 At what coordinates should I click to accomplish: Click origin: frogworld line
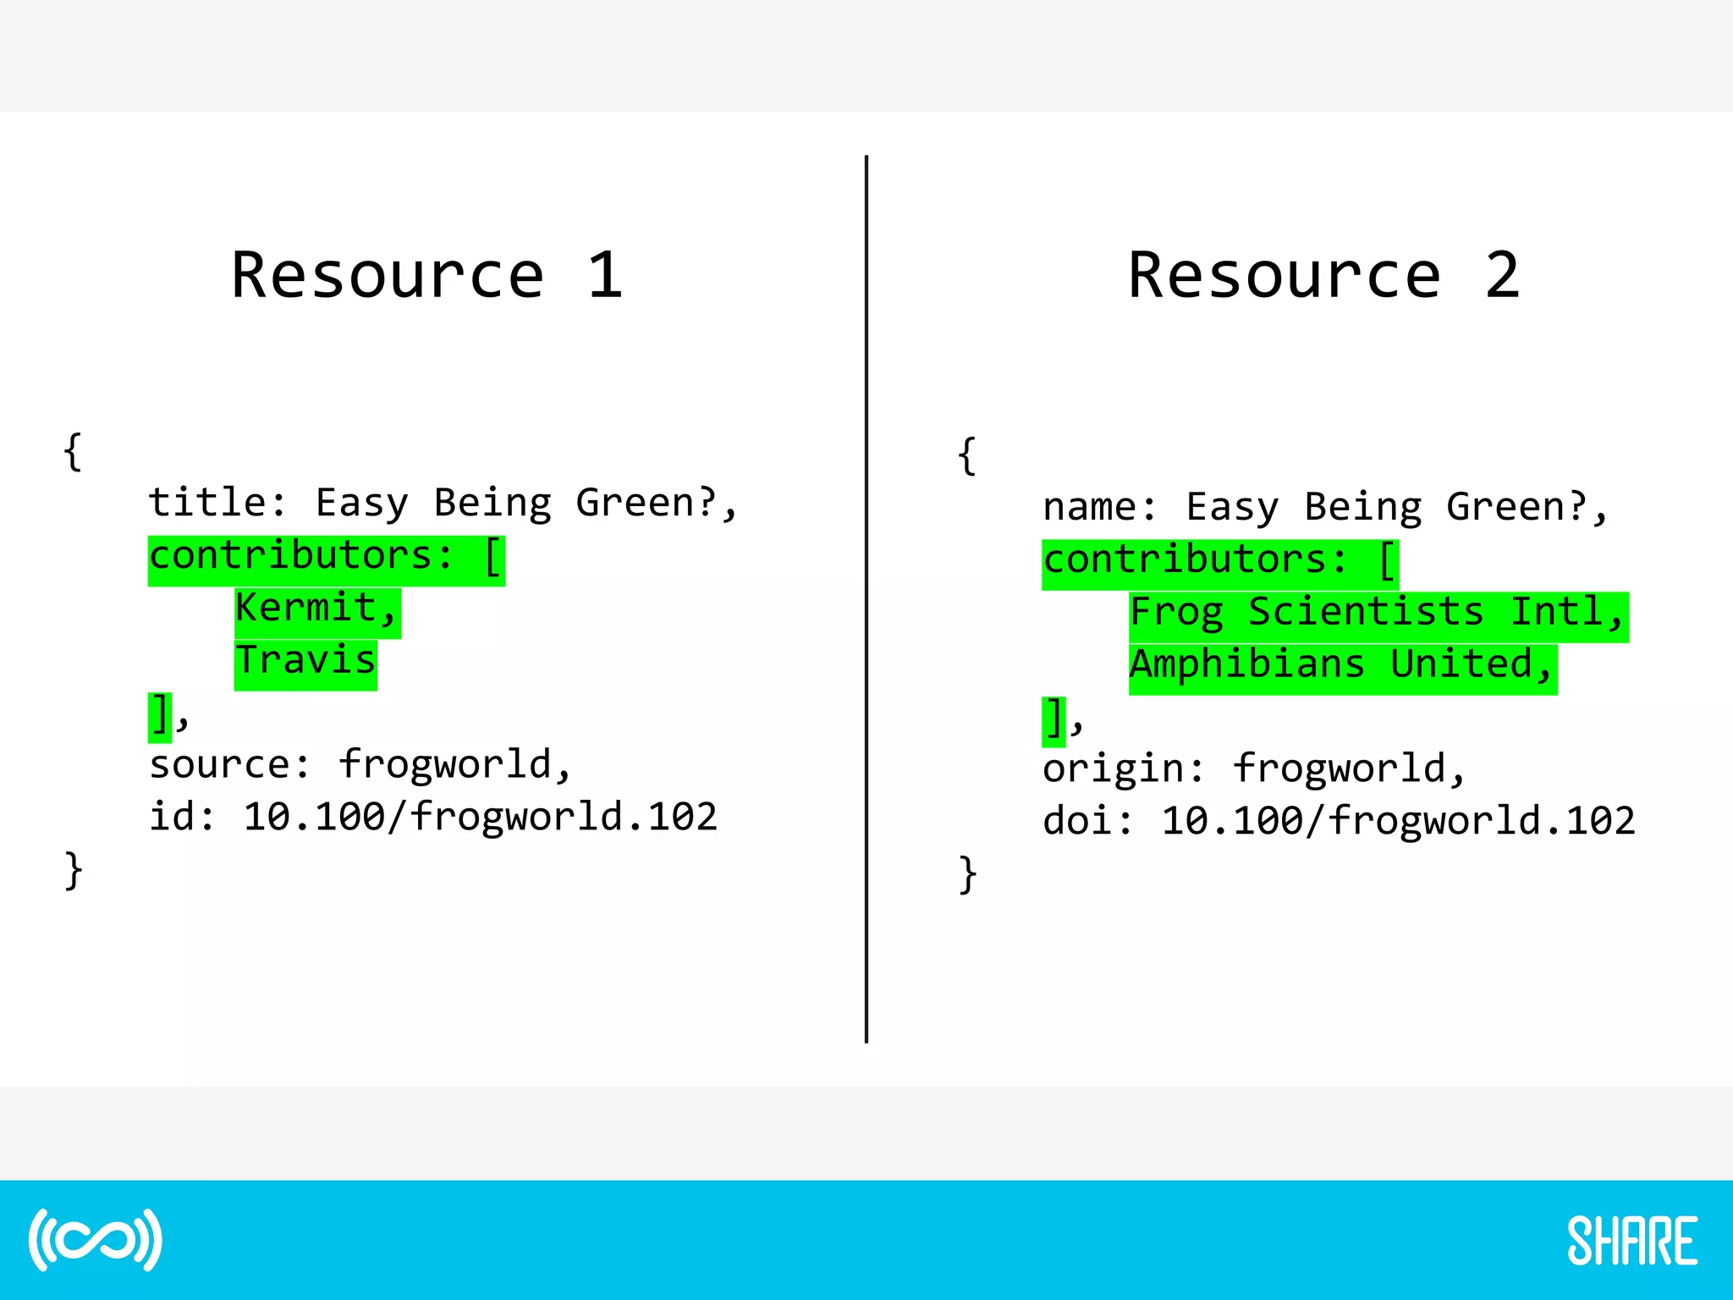(1253, 769)
